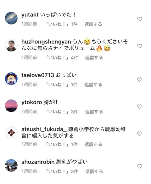
Task: Open yutakt's galaxy profile picture
Action: click(11, 18)
